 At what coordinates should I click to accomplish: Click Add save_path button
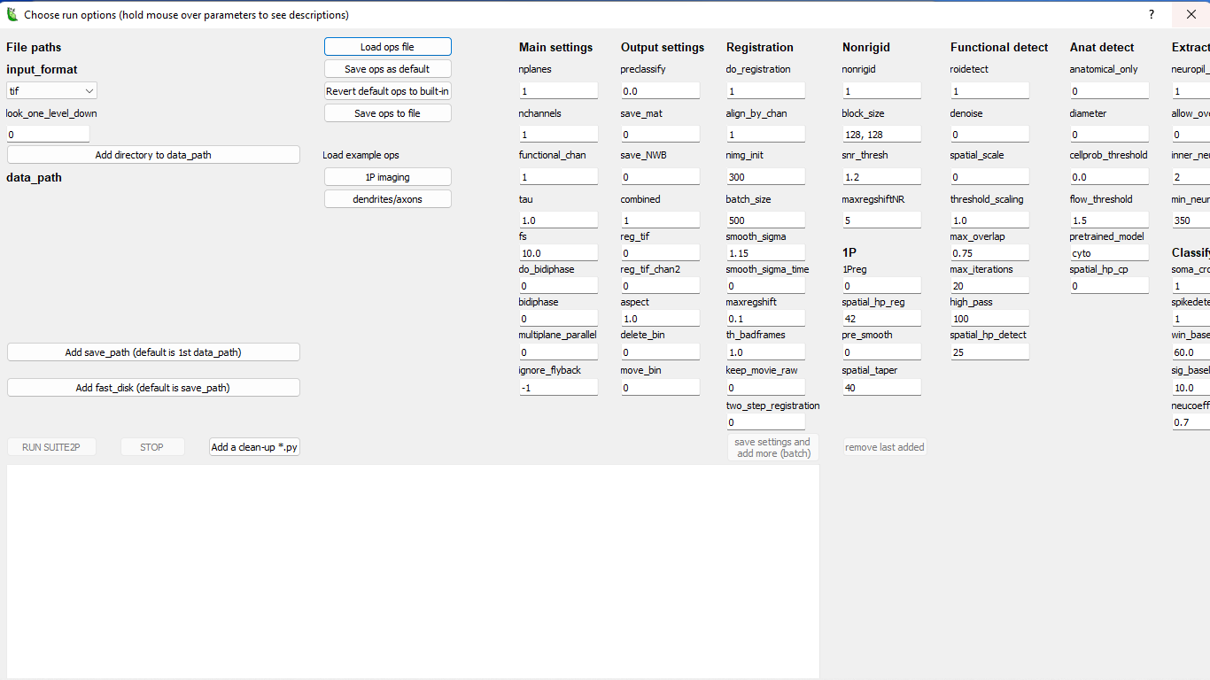[x=152, y=352]
